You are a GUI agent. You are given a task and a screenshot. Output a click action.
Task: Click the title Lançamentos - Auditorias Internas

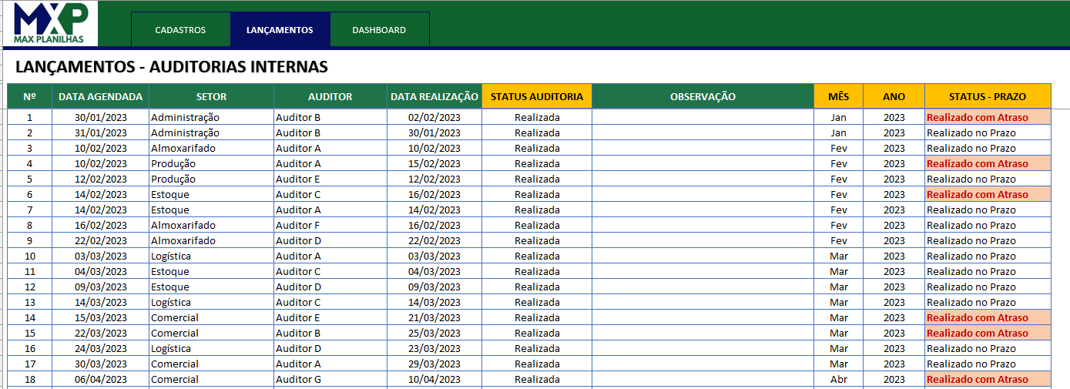tap(172, 67)
